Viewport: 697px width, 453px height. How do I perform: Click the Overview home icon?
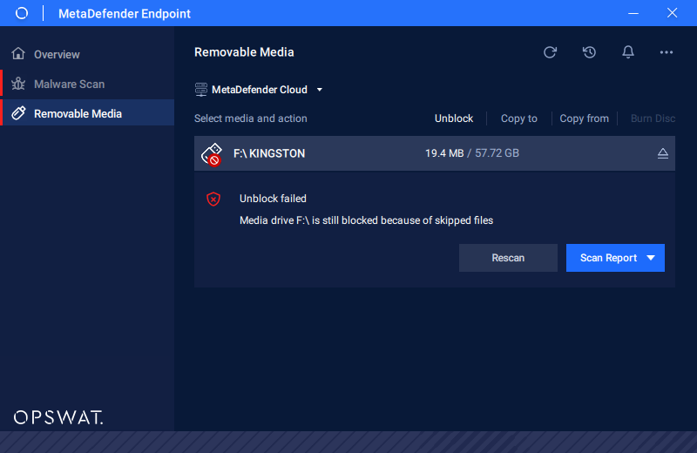tap(18, 54)
